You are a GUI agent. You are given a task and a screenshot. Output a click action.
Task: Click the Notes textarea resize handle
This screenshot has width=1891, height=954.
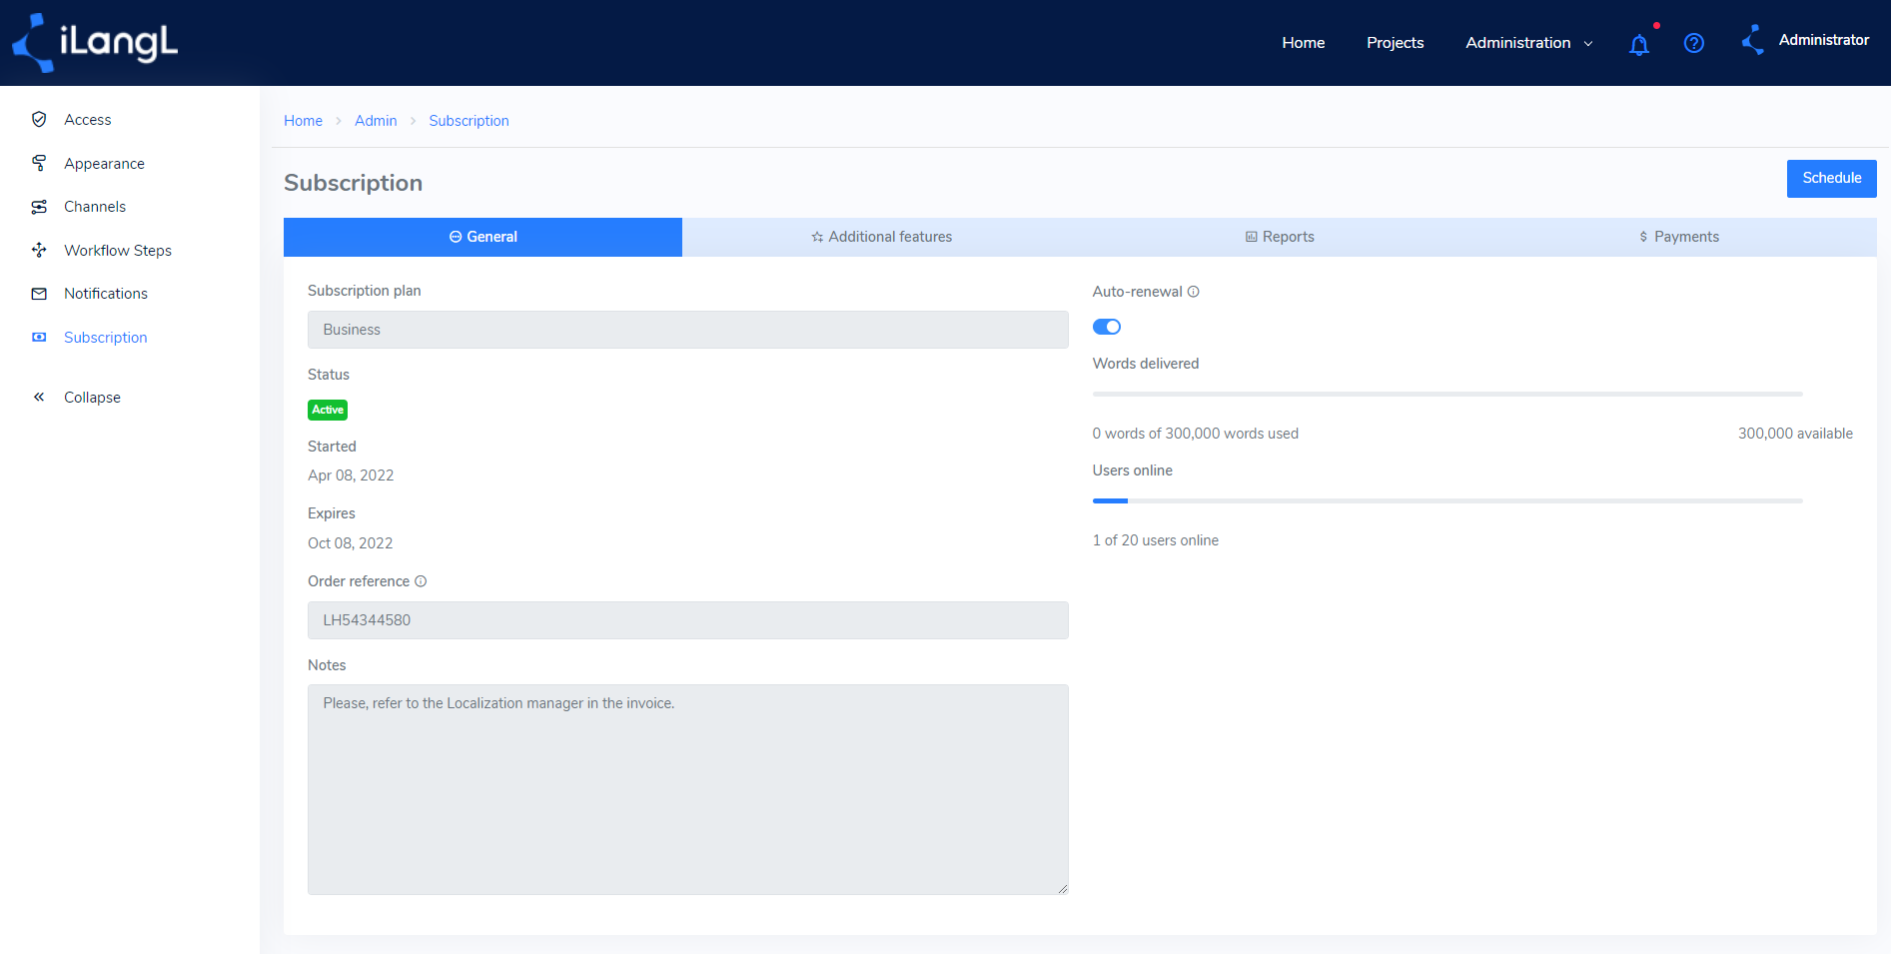coord(1063,889)
